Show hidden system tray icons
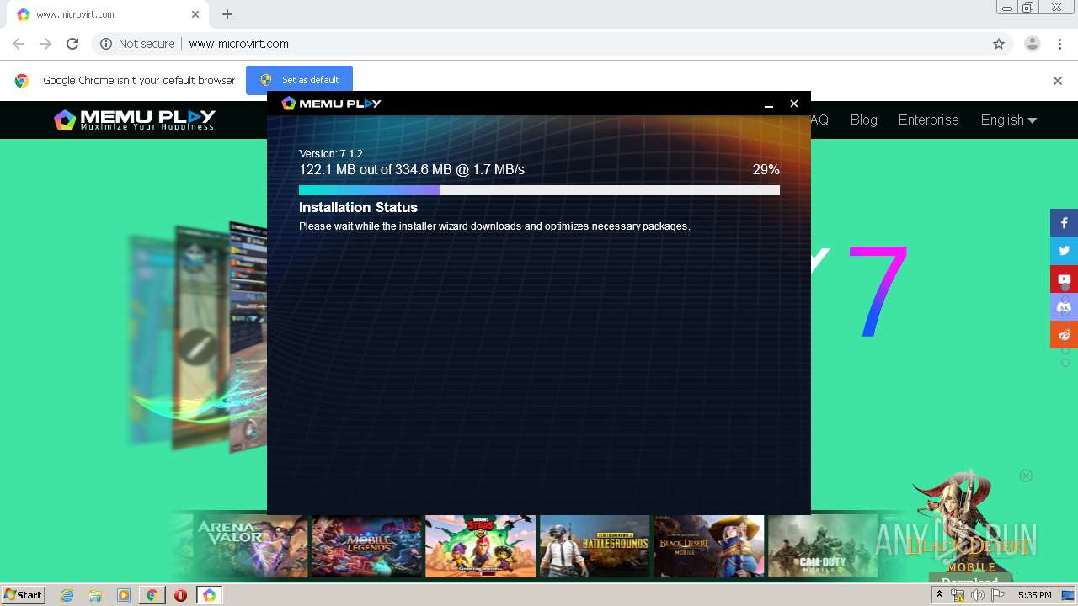Viewport: 1078px width, 606px height. [940, 595]
